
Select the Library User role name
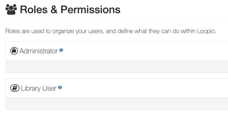39,88
